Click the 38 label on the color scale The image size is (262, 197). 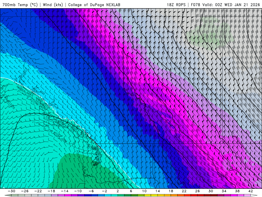pyautogui.click(x=237, y=191)
